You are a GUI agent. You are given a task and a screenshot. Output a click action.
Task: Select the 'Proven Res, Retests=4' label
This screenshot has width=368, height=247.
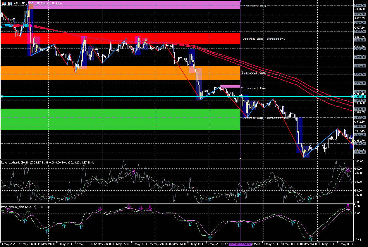264,39
